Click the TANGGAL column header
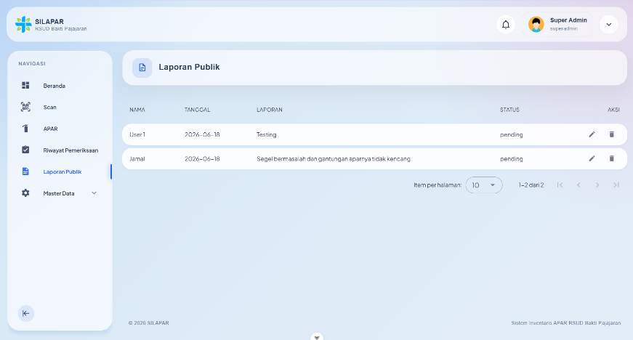The width and height of the screenshot is (633, 340). [x=198, y=110]
